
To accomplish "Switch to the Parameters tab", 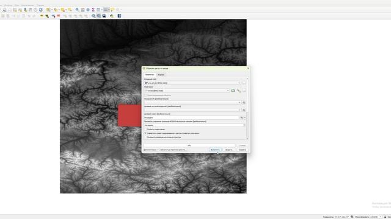I will 149,74.
